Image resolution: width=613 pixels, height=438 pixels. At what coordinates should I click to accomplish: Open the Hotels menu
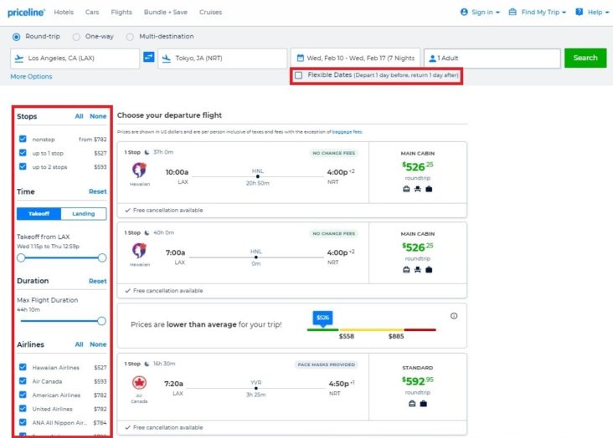64,12
